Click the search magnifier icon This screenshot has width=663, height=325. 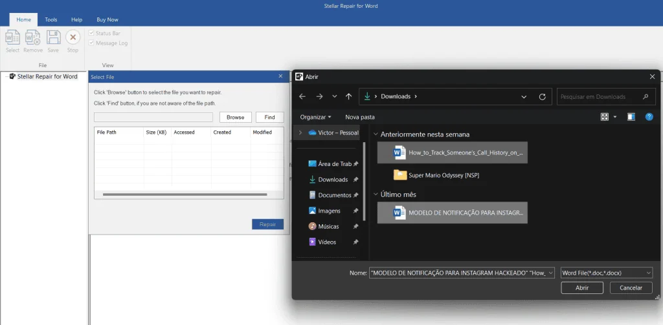coord(646,97)
